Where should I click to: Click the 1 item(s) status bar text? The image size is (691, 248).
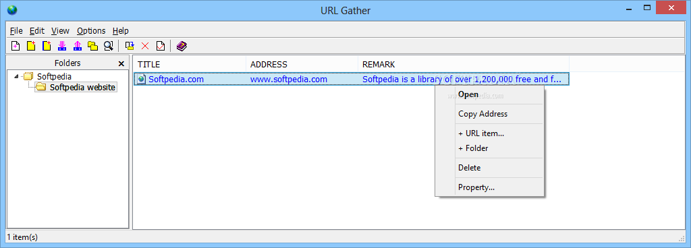click(22, 237)
